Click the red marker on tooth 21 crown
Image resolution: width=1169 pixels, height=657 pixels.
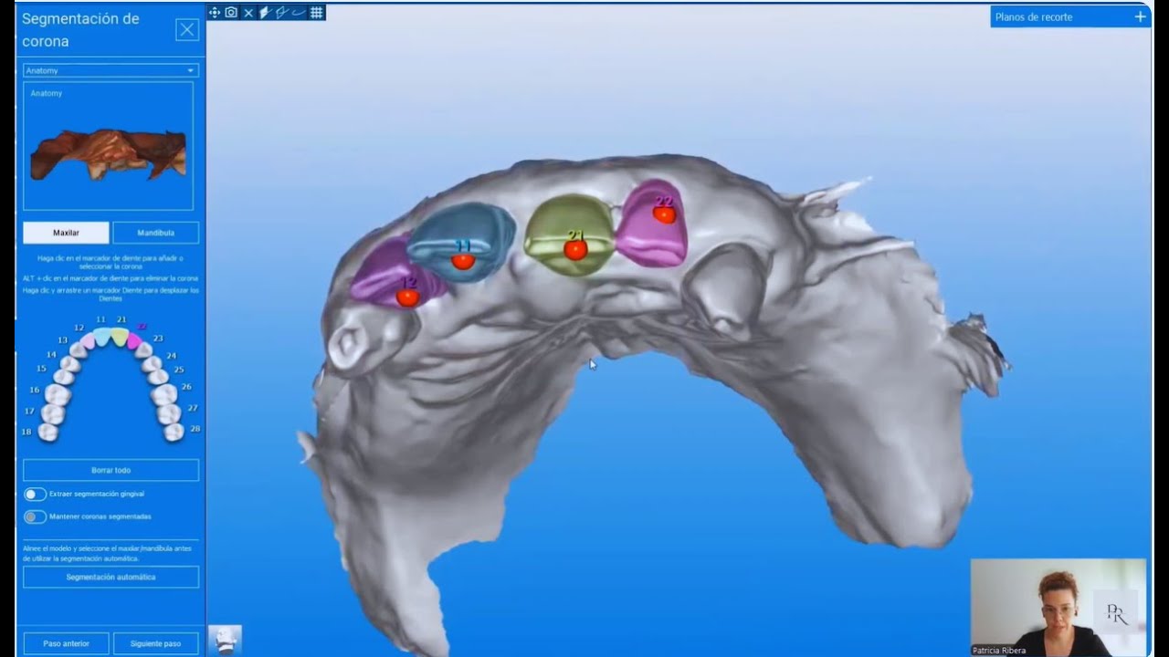click(x=575, y=250)
